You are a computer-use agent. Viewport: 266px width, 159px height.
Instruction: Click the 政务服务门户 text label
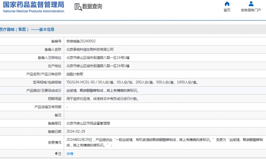pos(251,10)
